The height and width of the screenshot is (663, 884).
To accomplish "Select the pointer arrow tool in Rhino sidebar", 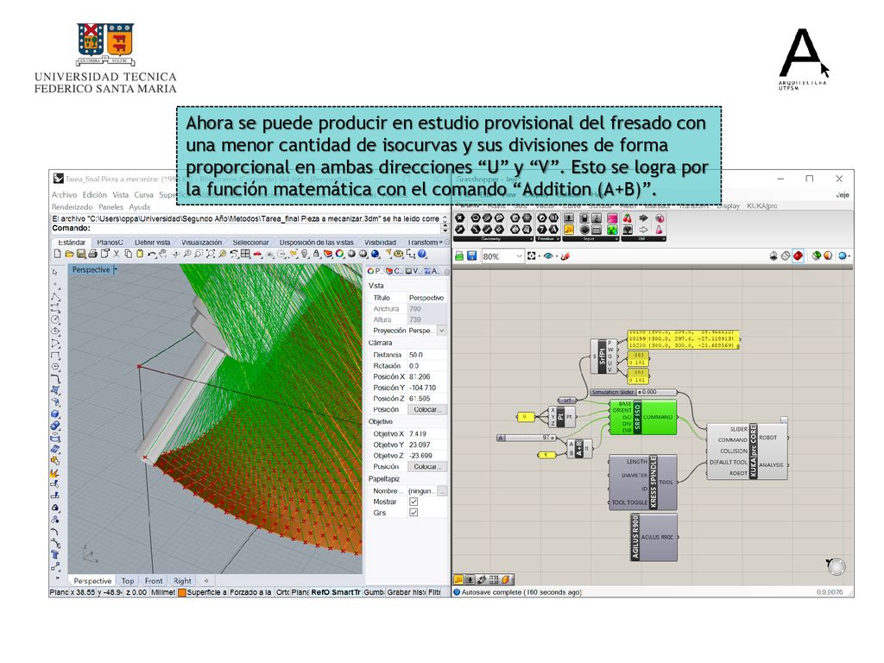I will pos(55,272).
